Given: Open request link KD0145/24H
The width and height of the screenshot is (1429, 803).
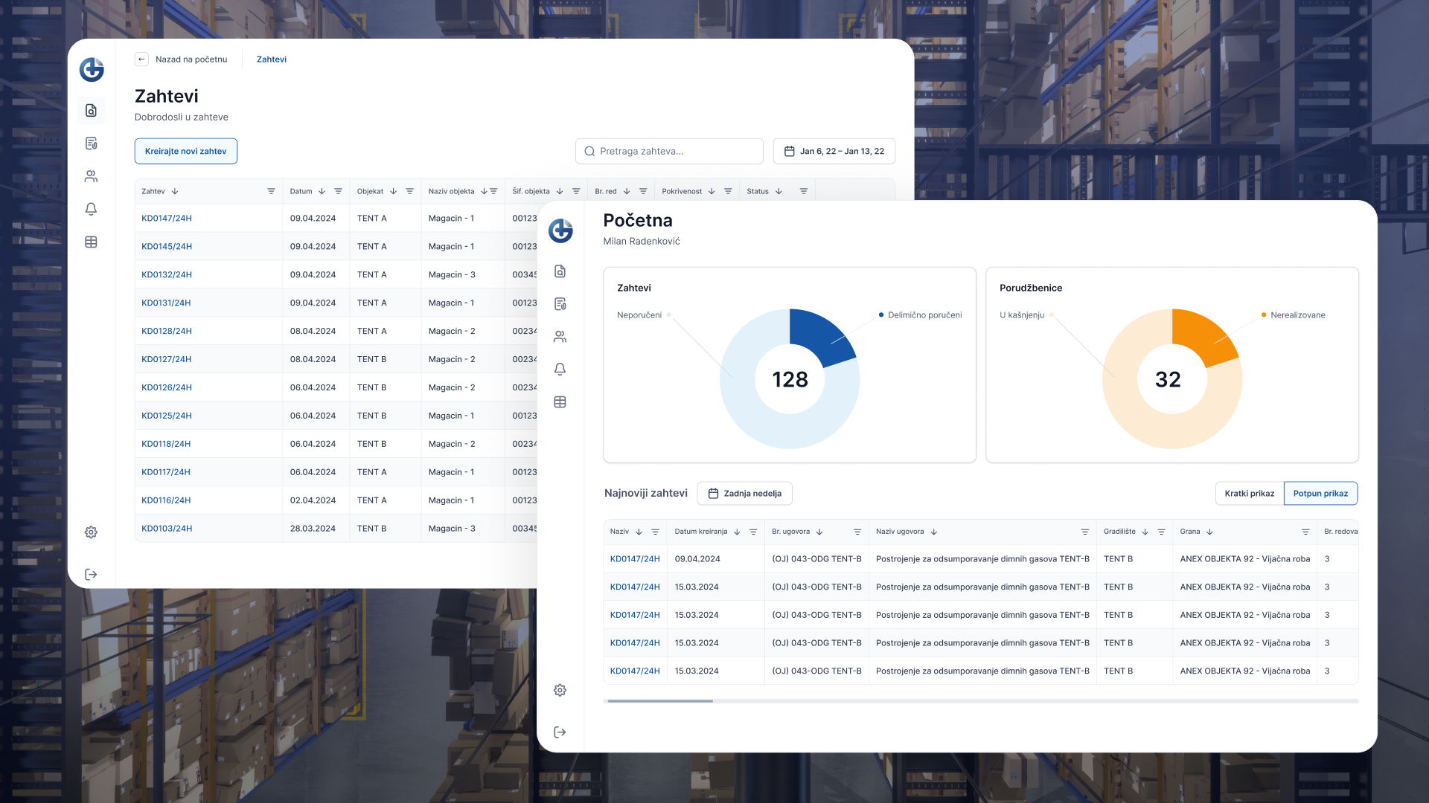Looking at the screenshot, I should tap(167, 246).
